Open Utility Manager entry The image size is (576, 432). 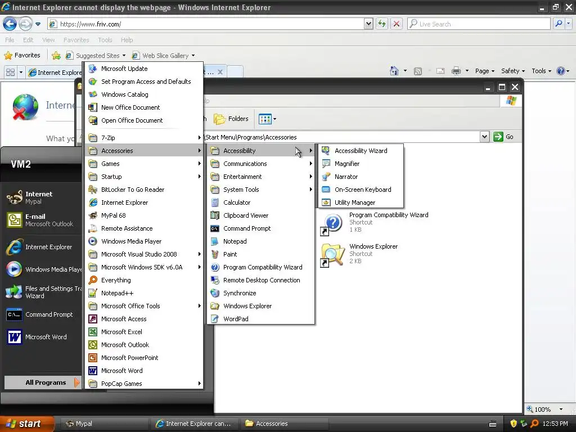[x=361, y=202]
